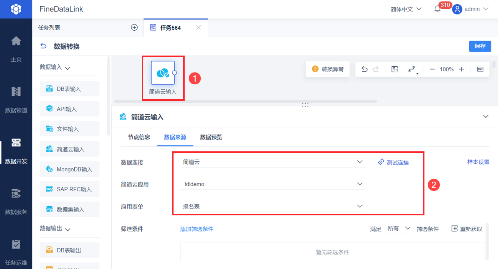Image resolution: width=498 pixels, height=269 pixels.
Task: Undo the last canvas action
Action: coord(365,69)
